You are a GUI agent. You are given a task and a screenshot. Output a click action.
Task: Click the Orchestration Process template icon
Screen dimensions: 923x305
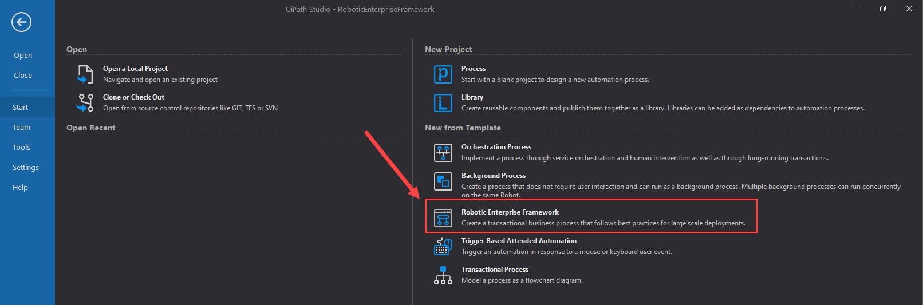tap(443, 153)
